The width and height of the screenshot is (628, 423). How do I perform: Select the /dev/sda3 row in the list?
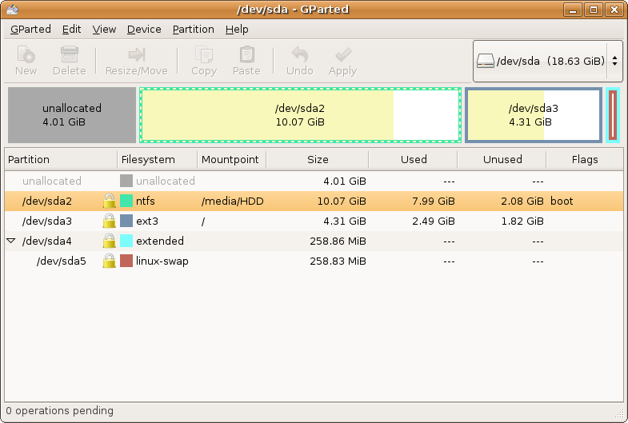tap(314, 221)
